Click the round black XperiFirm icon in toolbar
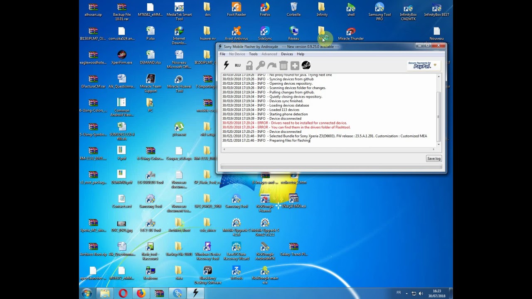 306,65
